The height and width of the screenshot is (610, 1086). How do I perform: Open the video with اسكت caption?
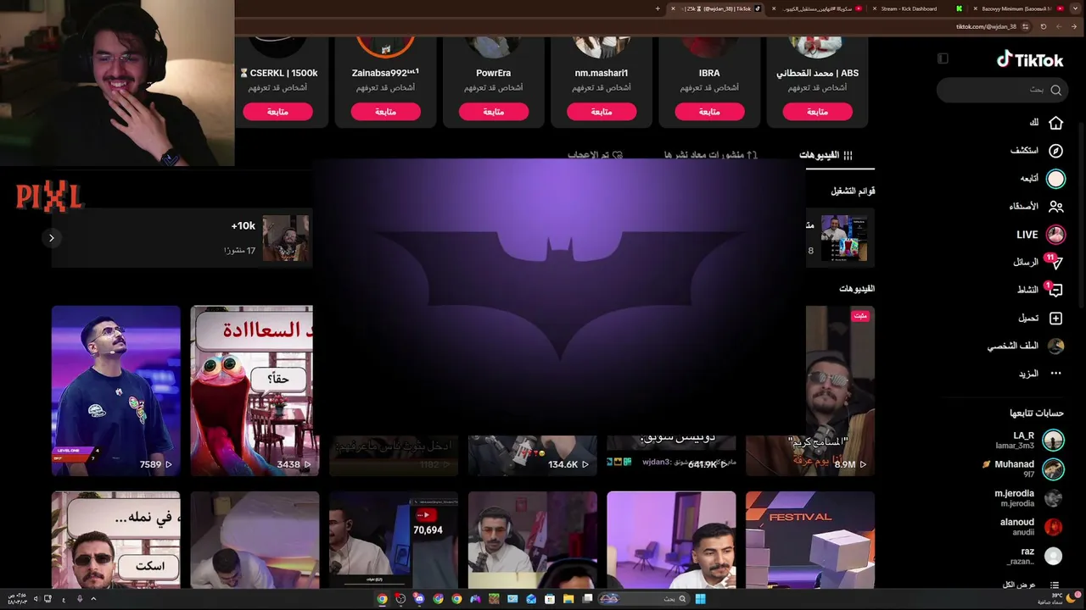tap(116, 540)
